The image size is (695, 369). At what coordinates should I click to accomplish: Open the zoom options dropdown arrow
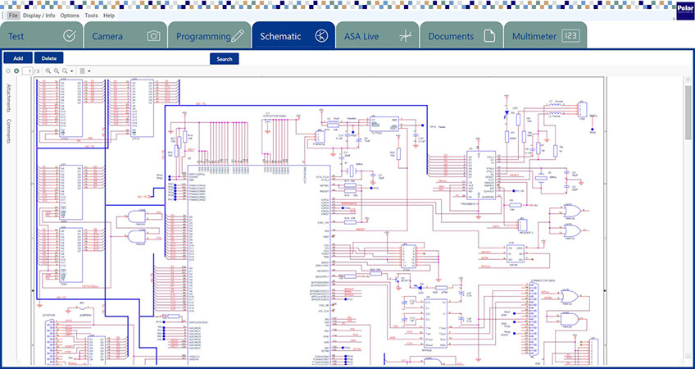coord(72,71)
